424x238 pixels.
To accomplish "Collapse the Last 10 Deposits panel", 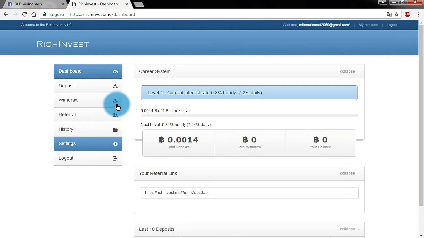I will click(350, 229).
